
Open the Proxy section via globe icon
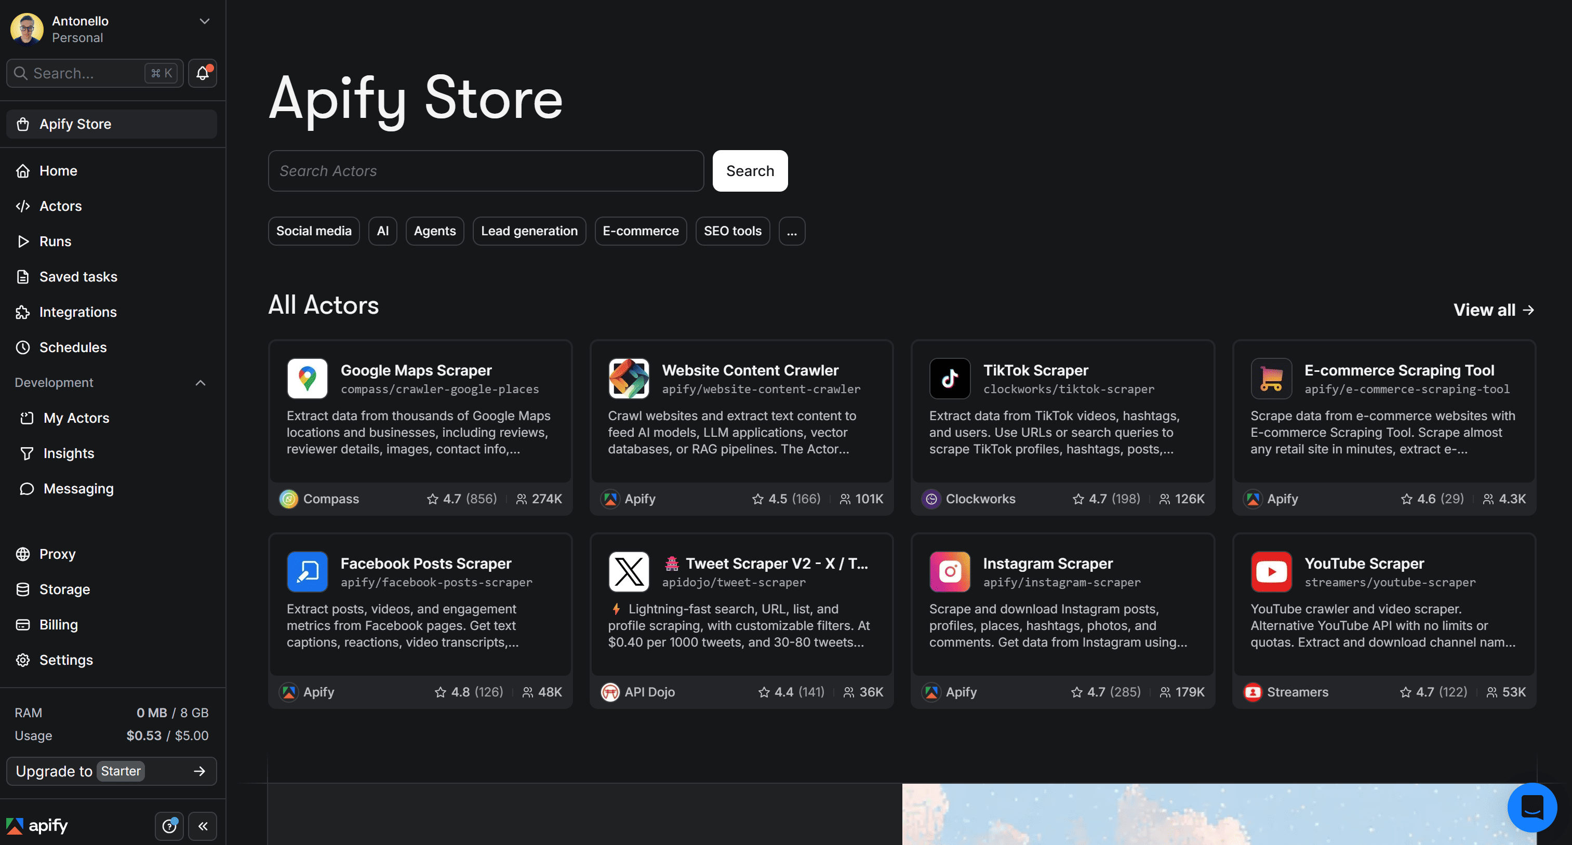tap(23, 553)
